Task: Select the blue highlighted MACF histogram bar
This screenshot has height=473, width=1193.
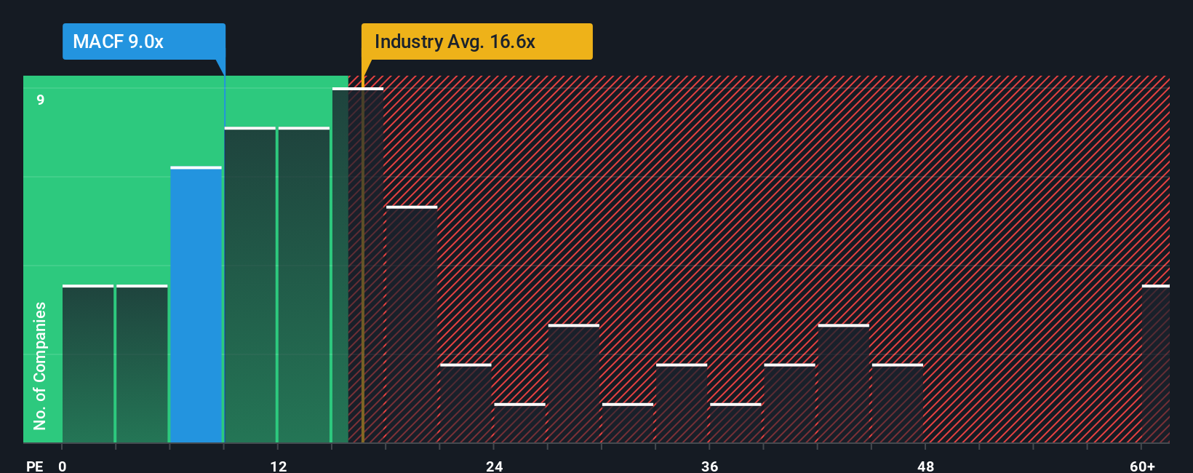Action: [x=196, y=305]
